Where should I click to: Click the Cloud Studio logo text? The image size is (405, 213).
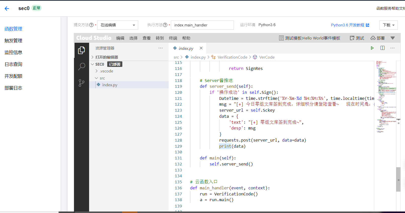coord(94,38)
